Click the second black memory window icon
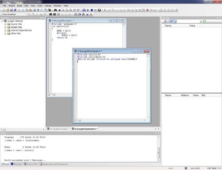This screenshot has height=170, width=222. [x=55, y=15]
